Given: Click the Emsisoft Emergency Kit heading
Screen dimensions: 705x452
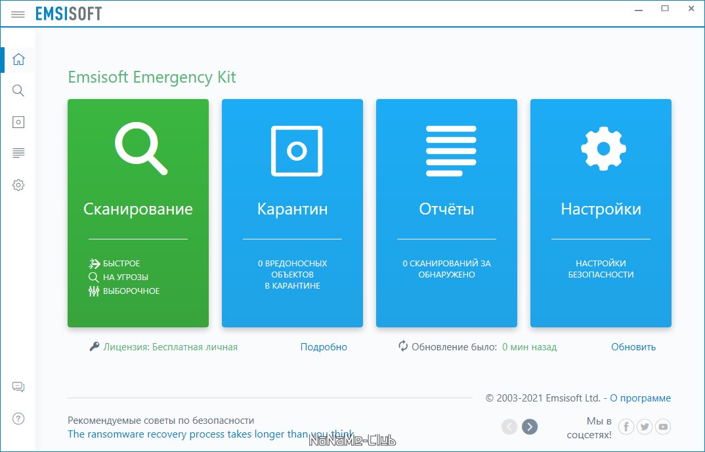Looking at the screenshot, I should pos(152,77).
